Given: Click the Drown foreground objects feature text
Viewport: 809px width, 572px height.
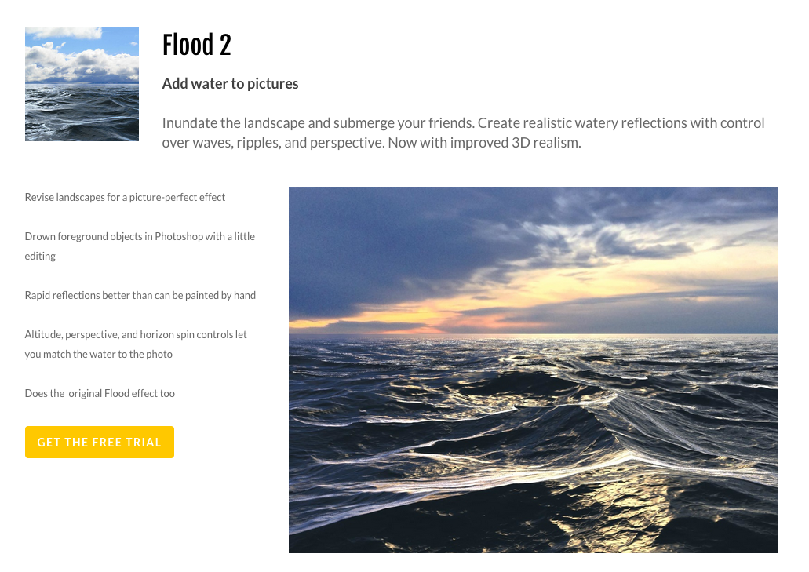Looking at the screenshot, I should 140,246.
